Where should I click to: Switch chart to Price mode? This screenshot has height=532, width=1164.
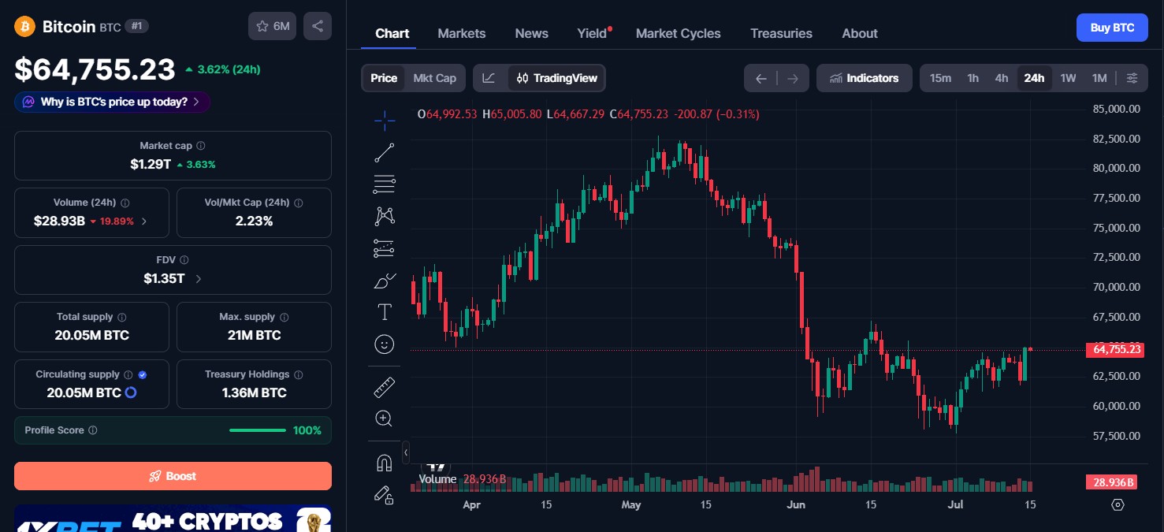[384, 78]
